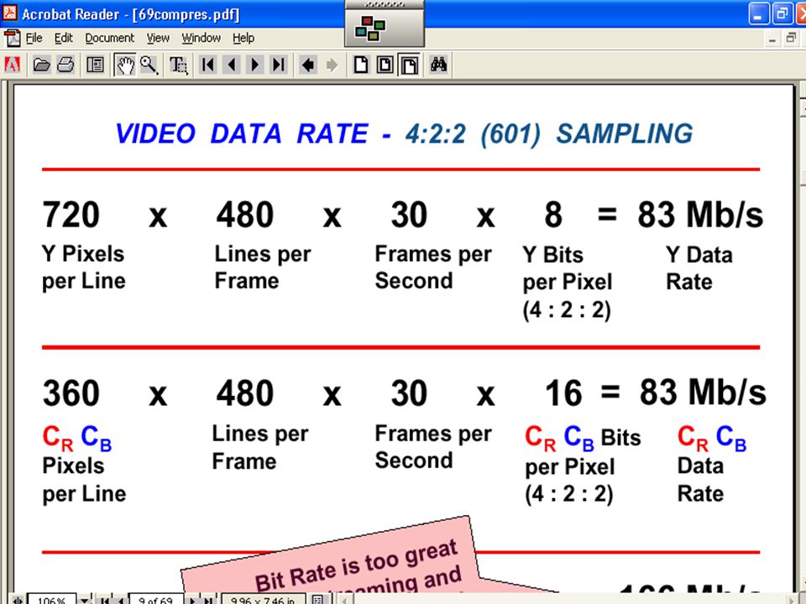The image size is (806, 604).
Task: Print the document using the printer icon
Action: click(65, 65)
